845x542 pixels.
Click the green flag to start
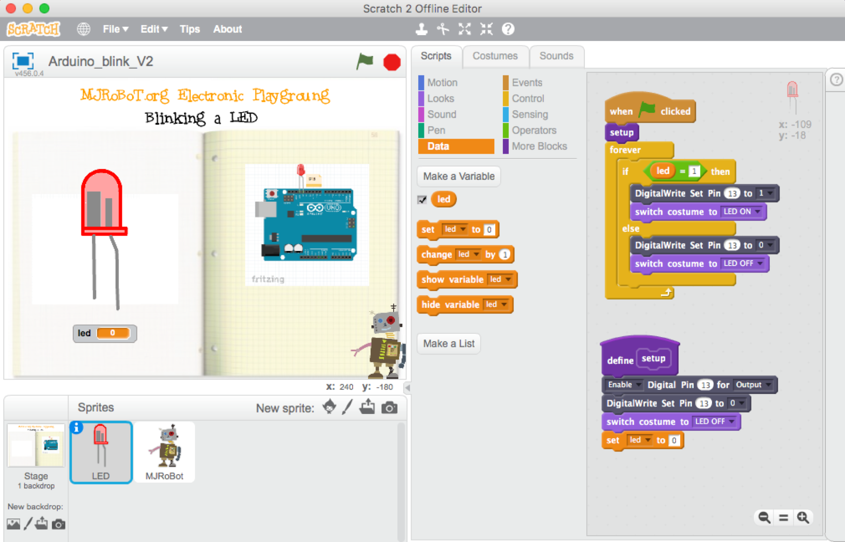tap(365, 62)
